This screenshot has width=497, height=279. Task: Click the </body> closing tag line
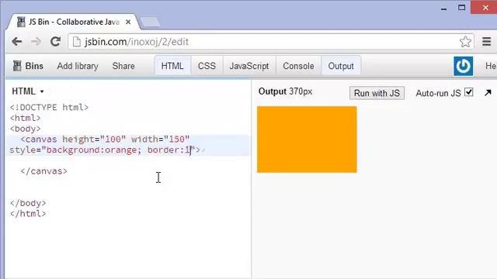coord(28,203)
